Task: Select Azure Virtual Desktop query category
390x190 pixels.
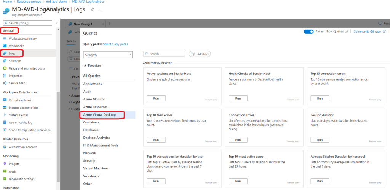Action: click(x=99, y=115)
